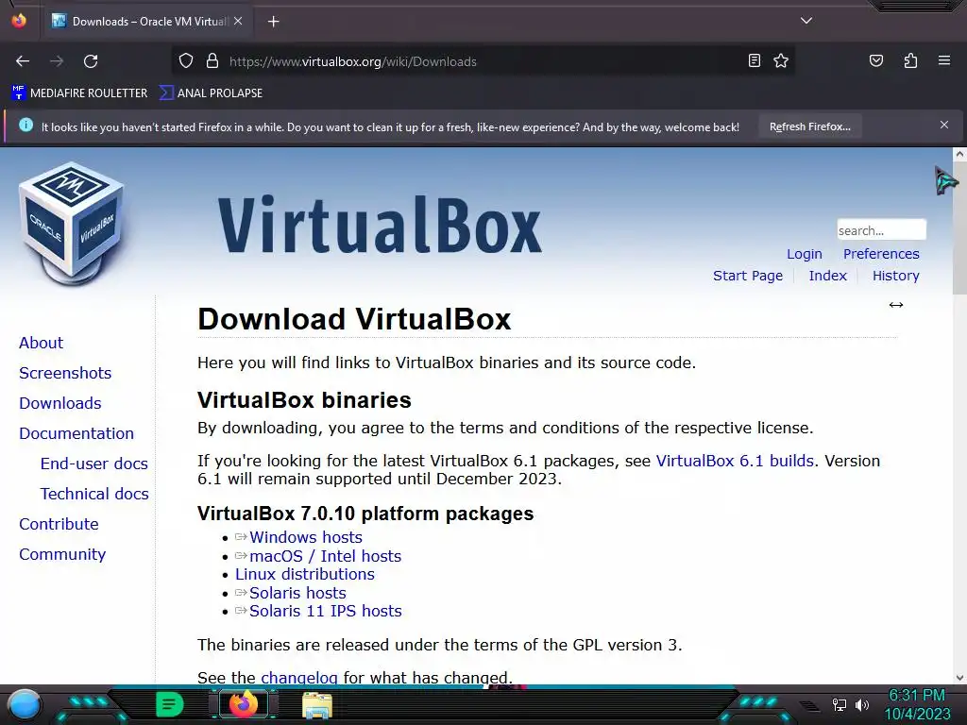Viewport: 967px width, 725px height.
Task: Download the Solaris hosts package
Action: coord(297,593)
